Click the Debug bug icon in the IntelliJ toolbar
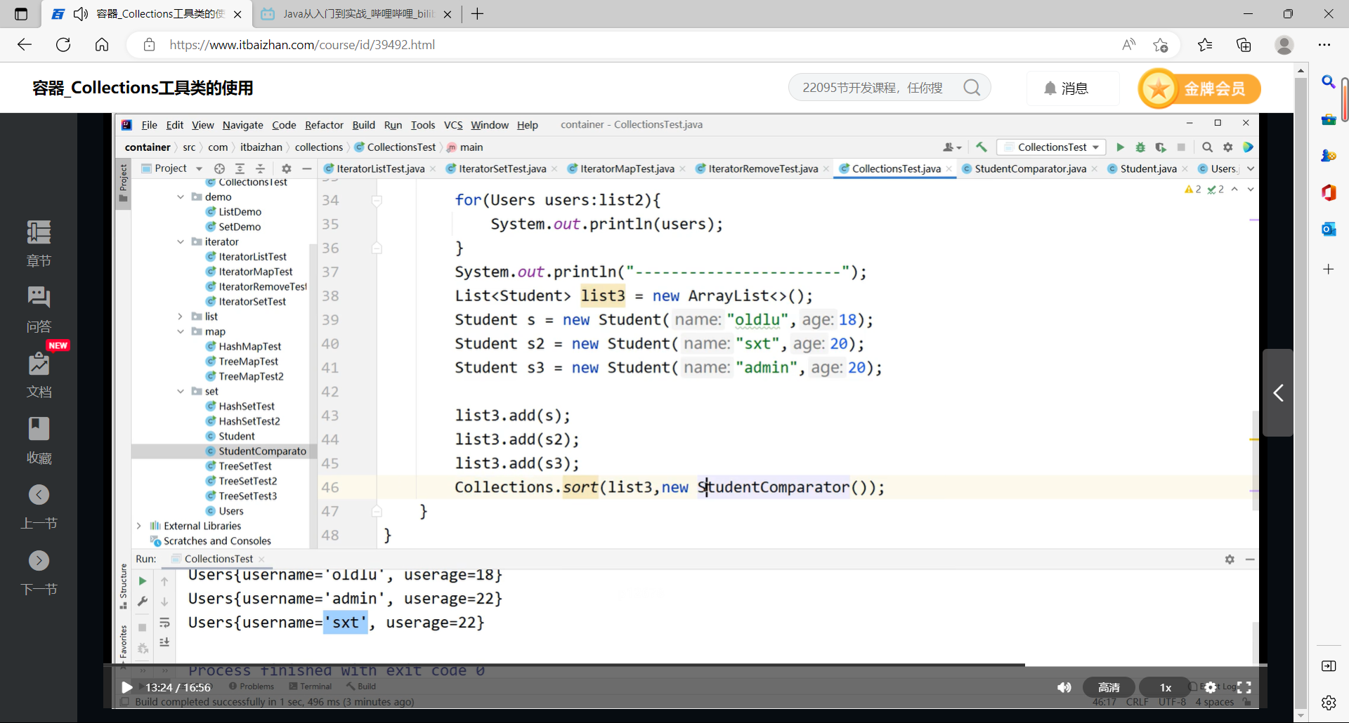 click(x=1140, y=147)
